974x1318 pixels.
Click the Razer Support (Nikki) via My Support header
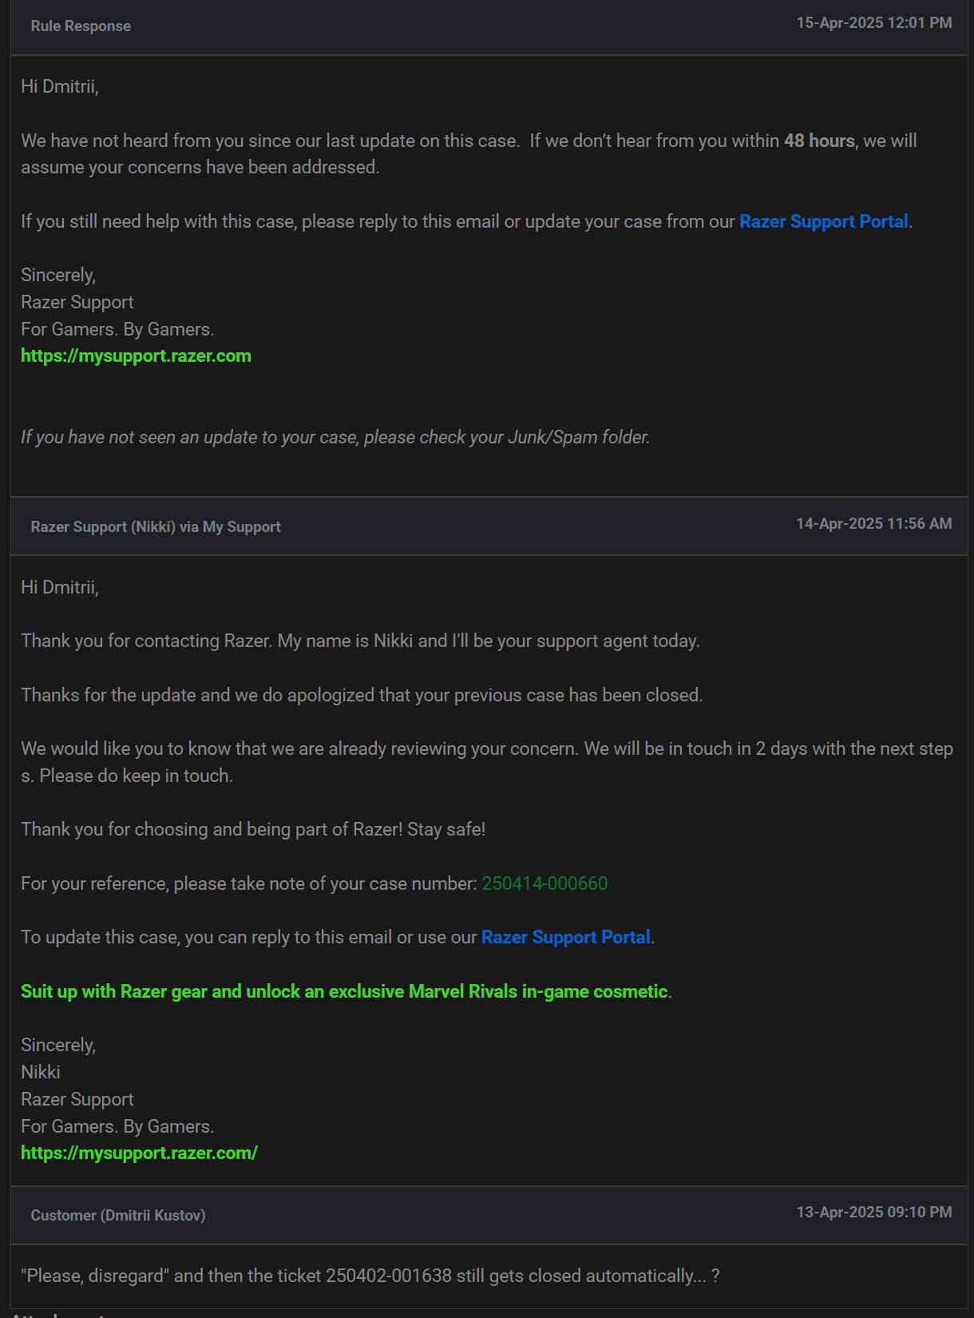(156, 526)
